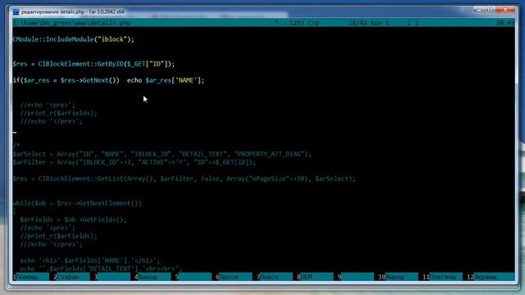Viewport: 525px width, 295px height.
Task: Click the CModule::IncludeModule("iblock") line
Action: pyautogui.click(x=73, y=39)
